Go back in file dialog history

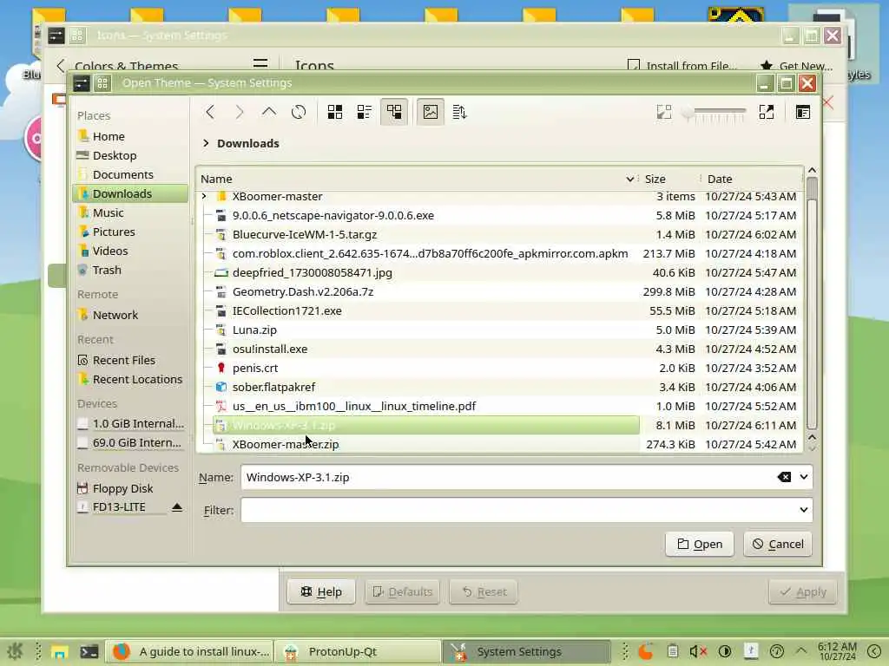coord(210,112)
